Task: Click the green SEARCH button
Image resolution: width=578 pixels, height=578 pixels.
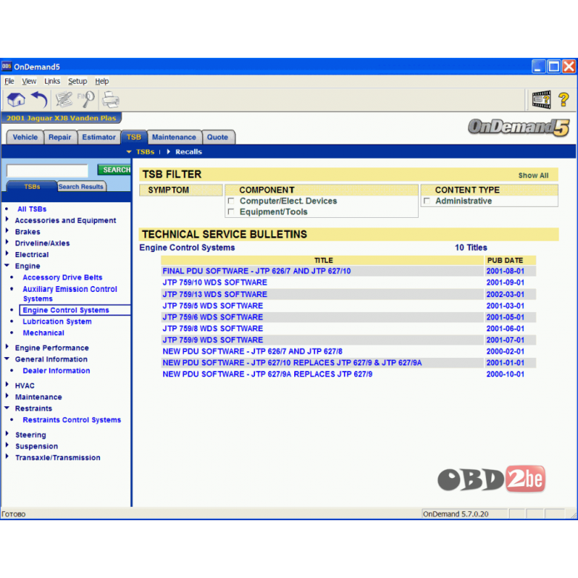Action: (x=115, y=170)
